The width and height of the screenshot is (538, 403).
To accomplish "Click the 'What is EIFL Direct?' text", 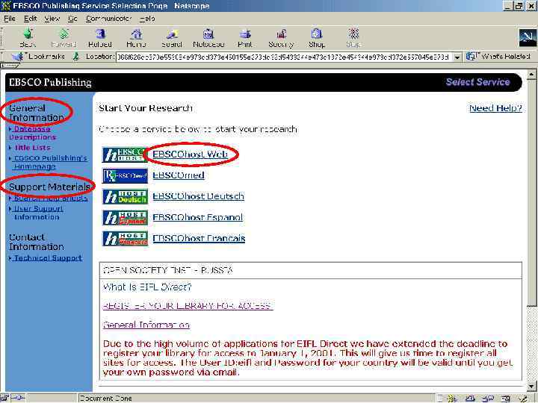I will 147,287.
